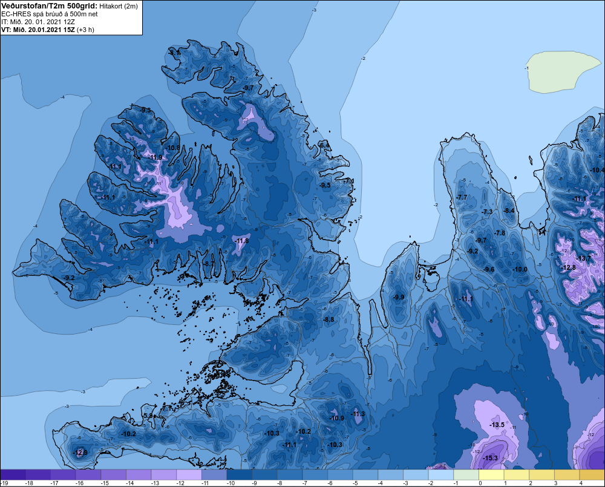This screenshot has width=605, height=487.
Task: Click the temperature value -6.4 on the map
Action: pos(324,145)
